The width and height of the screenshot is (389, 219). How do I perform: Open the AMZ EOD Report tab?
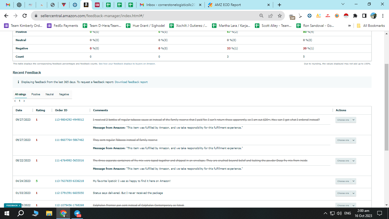pyautogui.click(x=239, y=5)
